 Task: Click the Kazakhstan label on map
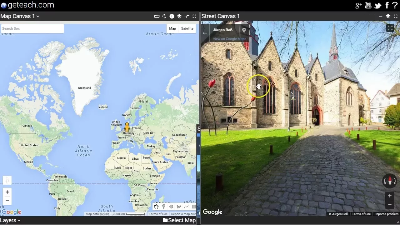180,135
